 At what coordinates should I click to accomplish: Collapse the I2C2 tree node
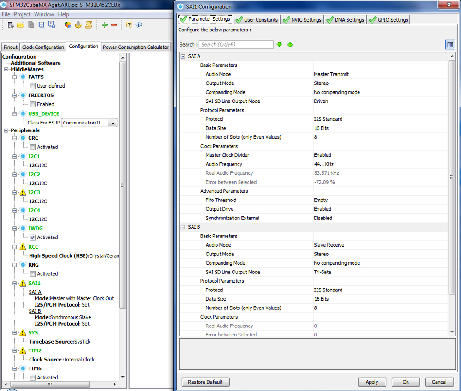(14, 174)
